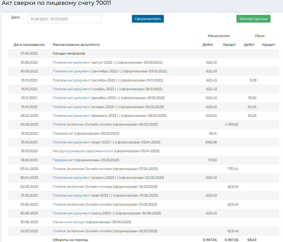Viewport: 283px width, 242px height.
Task: Open Платежный документ for май 2023
Action: pos(72,195)
